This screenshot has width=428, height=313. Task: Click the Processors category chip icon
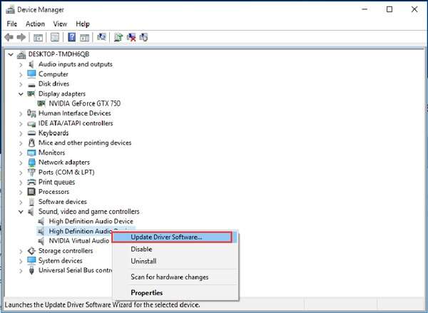tap(31, 192)
